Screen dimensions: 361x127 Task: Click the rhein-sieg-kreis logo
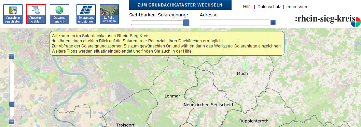(328, 20)
